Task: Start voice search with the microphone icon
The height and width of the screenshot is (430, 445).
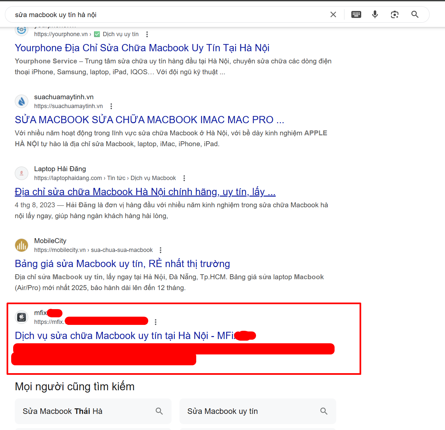Action: point(375,14)
